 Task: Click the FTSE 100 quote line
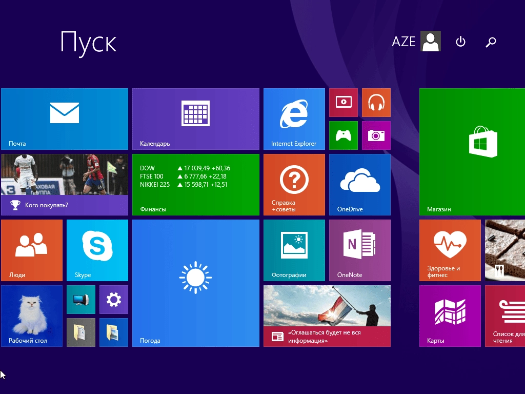tap(183, 176)
